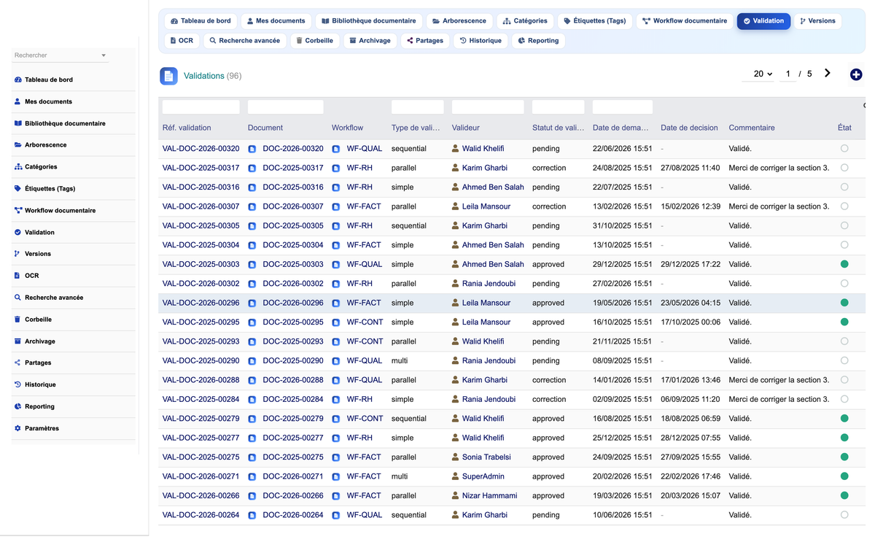Sort by Date de decision column header
The width and height of the screenshot is (875, 542).
[689, 128]
